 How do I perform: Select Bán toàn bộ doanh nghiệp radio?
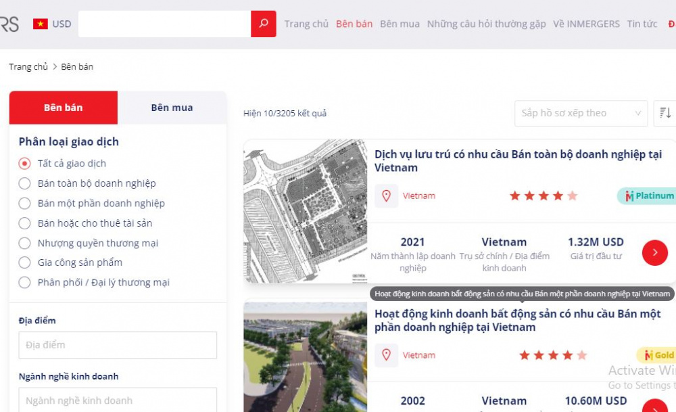[24, 183]
